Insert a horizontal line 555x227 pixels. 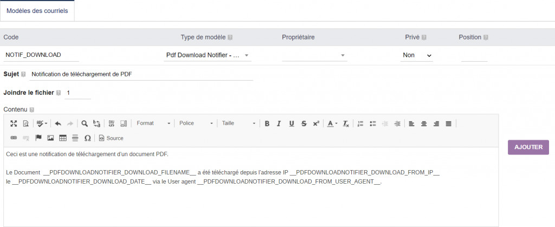pos(75,138)
